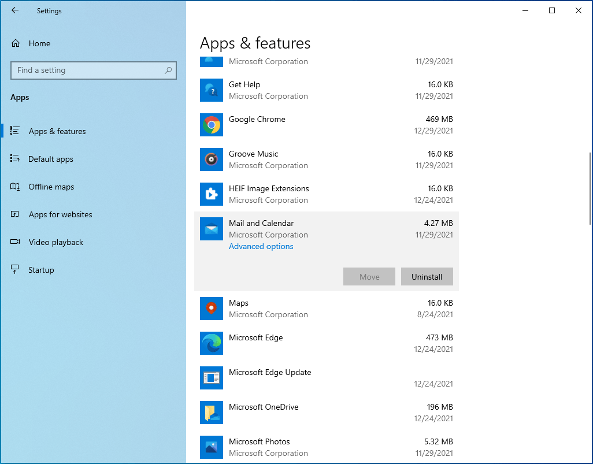Select the Groove Music icon
This screenshot has width=593, height=464.
click(211, 159)
